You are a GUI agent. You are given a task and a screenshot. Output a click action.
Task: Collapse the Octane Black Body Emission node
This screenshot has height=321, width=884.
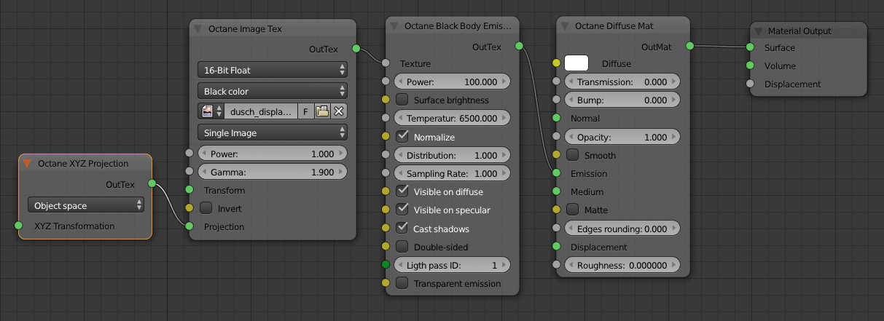click(x=394, y=26)
